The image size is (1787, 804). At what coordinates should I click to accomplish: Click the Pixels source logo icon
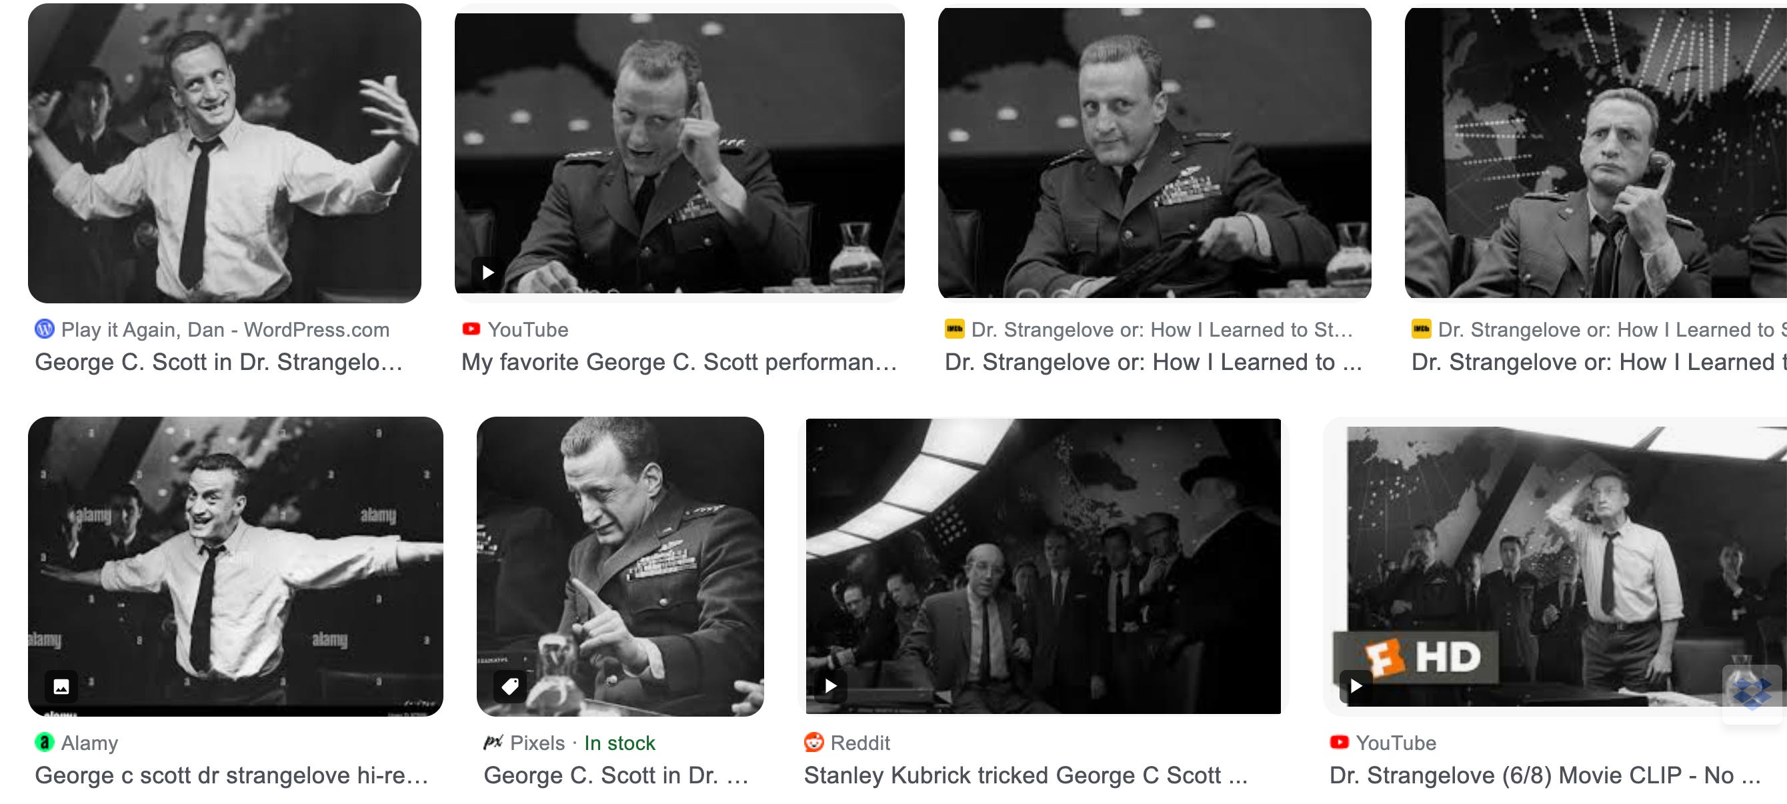pos(493,742)
